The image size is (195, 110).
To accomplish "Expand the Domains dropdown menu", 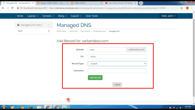I will point(48,16).
